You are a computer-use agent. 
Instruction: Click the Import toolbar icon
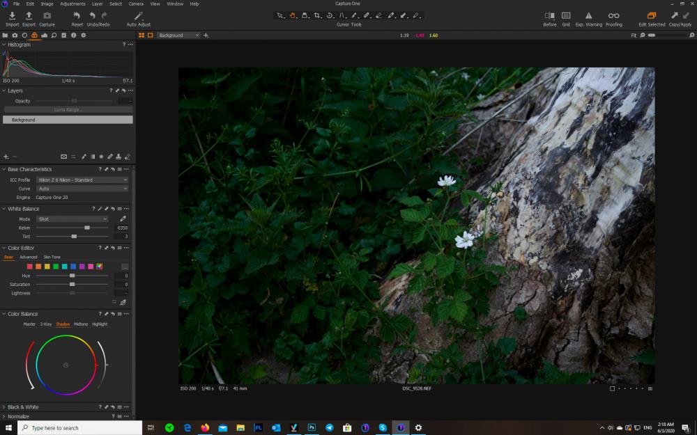coord(12,16)
